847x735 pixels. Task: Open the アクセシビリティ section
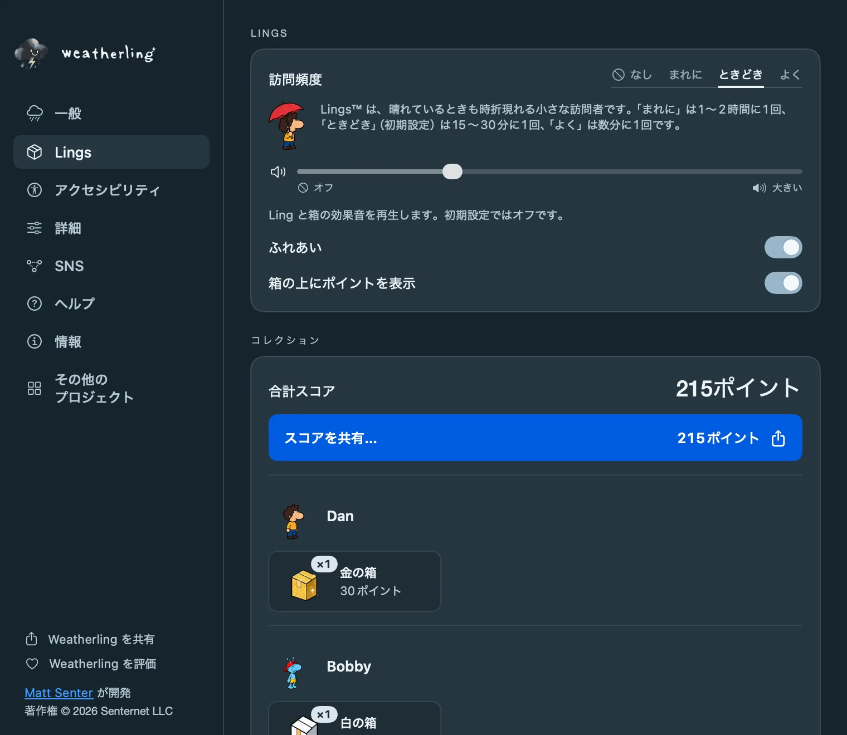[111, 190]
